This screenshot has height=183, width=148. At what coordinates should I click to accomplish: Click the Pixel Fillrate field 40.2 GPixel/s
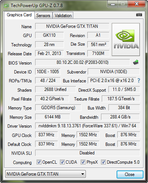click(52, 99)
